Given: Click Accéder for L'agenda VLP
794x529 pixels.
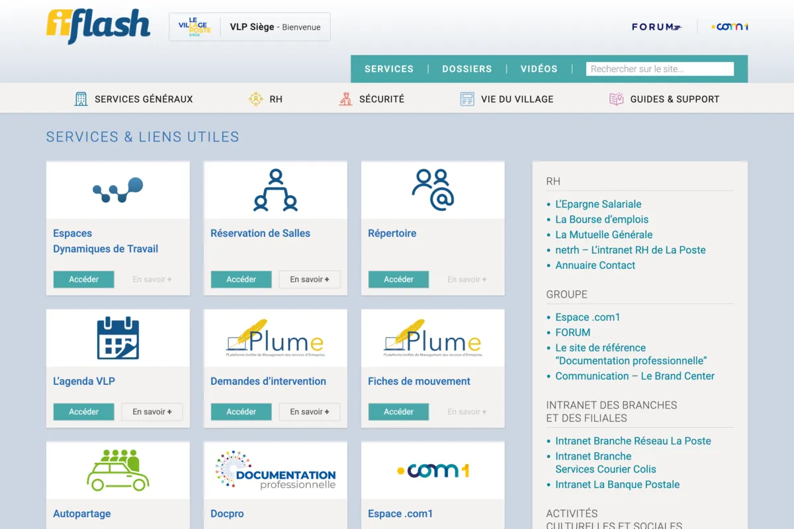Looking at the screenshot, I should pyautogui.click(x=83, y=412).
